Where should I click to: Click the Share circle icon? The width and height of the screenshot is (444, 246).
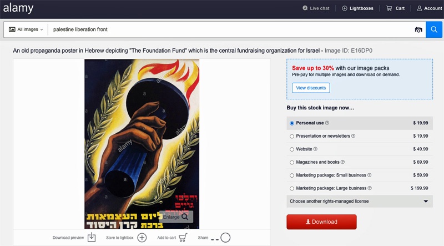[x=225, y=238]
